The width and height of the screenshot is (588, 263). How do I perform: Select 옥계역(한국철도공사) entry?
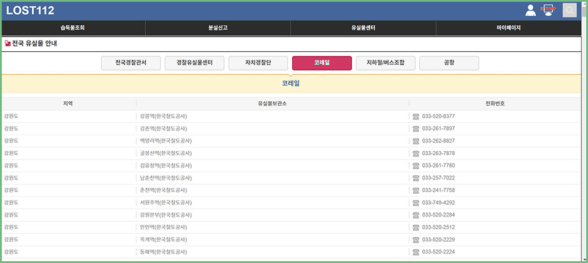[x=163, y=239]
